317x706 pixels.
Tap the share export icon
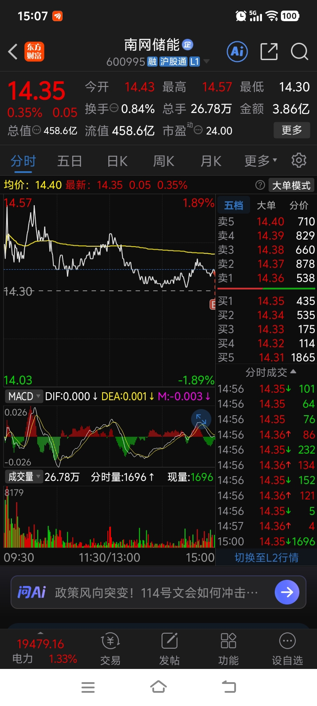269,52
